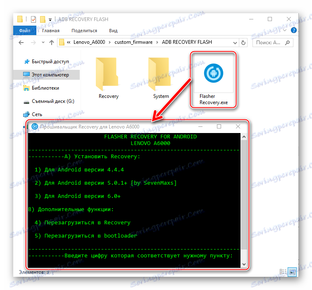Open the quick access toolbar customize dropdown
This screenshot has height=290, width=312.
[50, 20]
